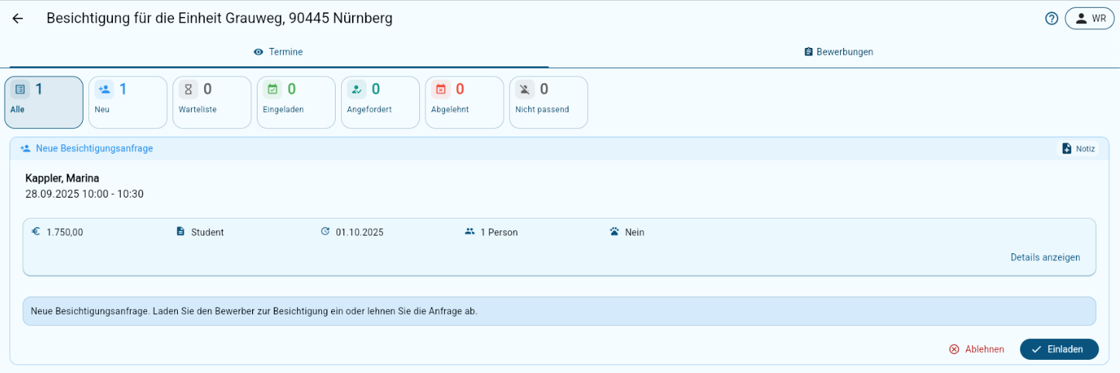The image size is (1120, 373).
Task: Click the income value 1.750,00
Action: pyautogui.click(x=65, y=232)
